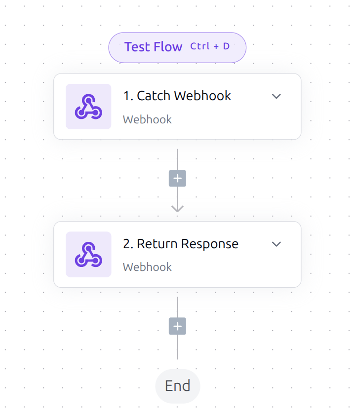This screenshot has height=418, width=355.
Task: Select the Return Response card
Action: click(x=178, y=254)
